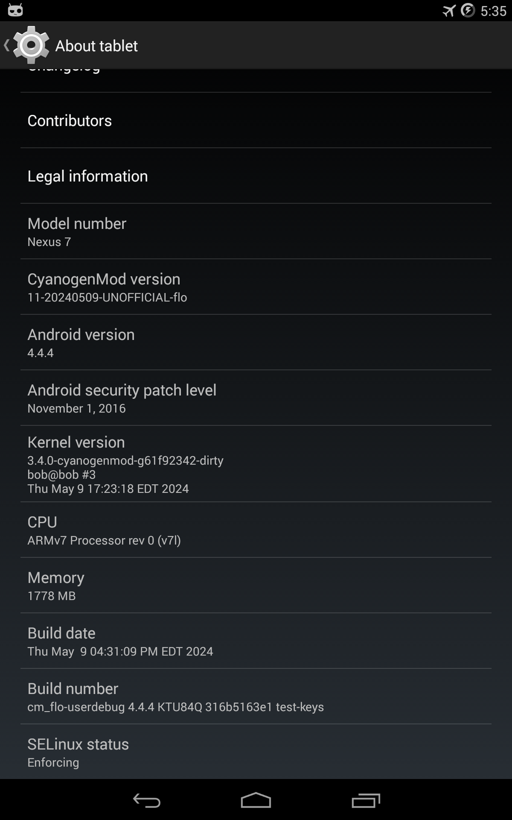The image size is (512, 820).
Task: Select the CPU information row
Action: tap(256, 530)
